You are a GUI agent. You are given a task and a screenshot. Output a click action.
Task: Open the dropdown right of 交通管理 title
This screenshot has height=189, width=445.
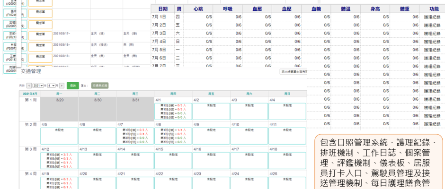(x=293, y=71)
